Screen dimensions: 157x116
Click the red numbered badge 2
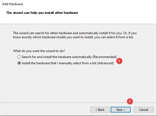(x=130, y=101)
